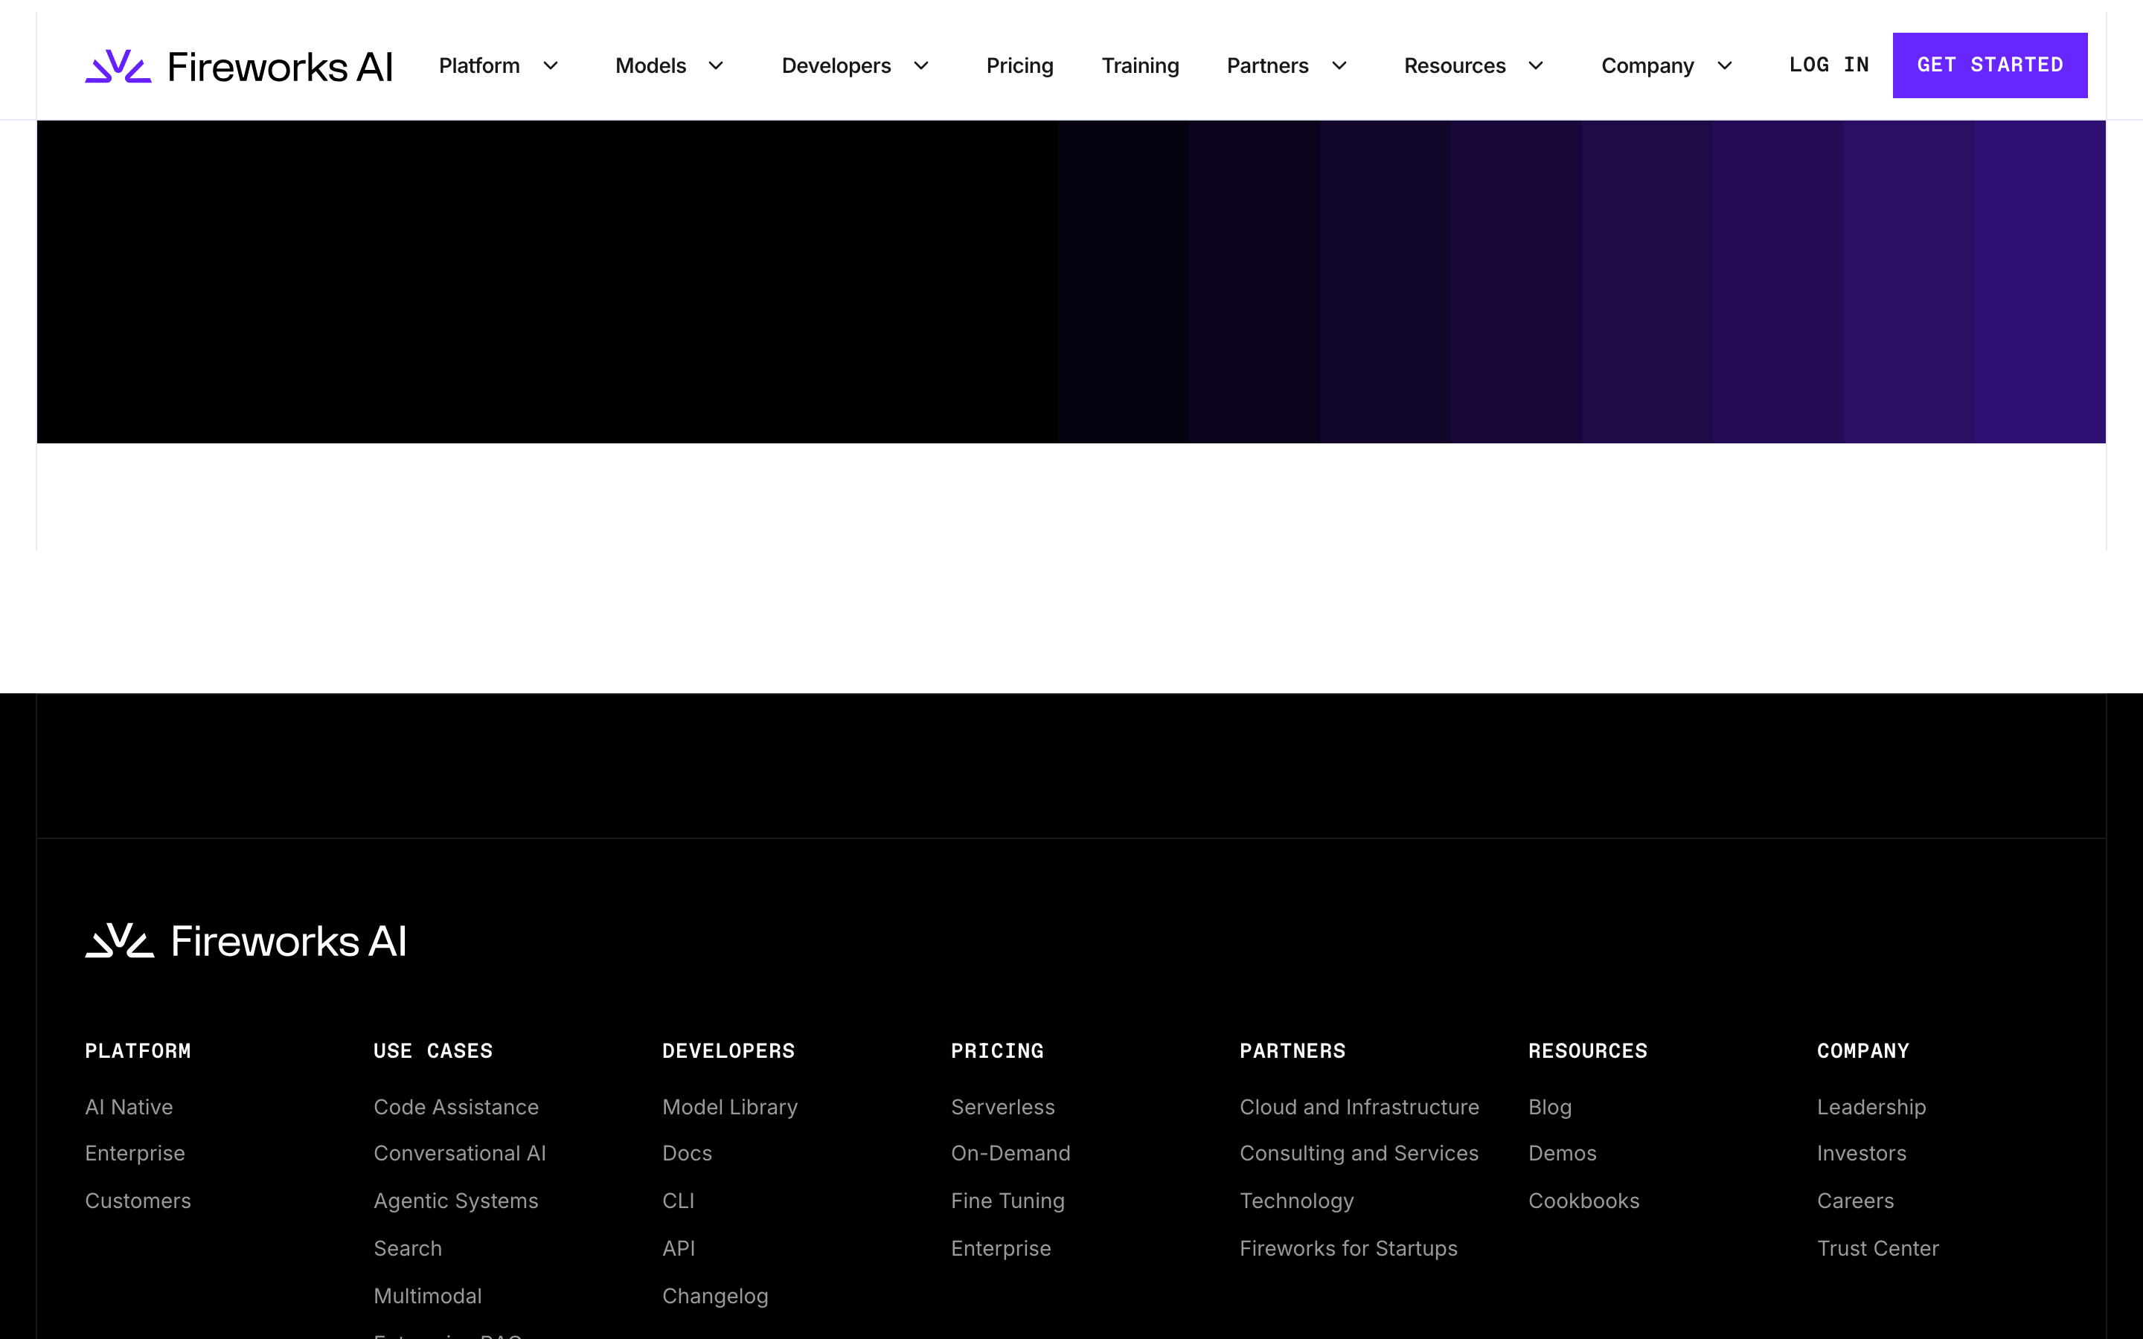Click the Platform nav label

point(479,65)
